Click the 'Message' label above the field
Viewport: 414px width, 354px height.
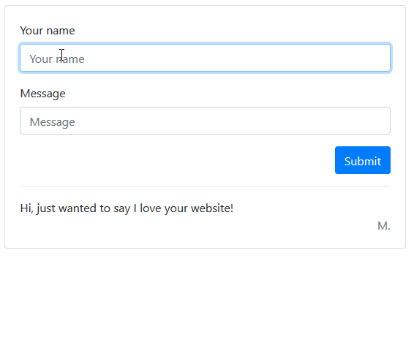(x=42, y=94)
